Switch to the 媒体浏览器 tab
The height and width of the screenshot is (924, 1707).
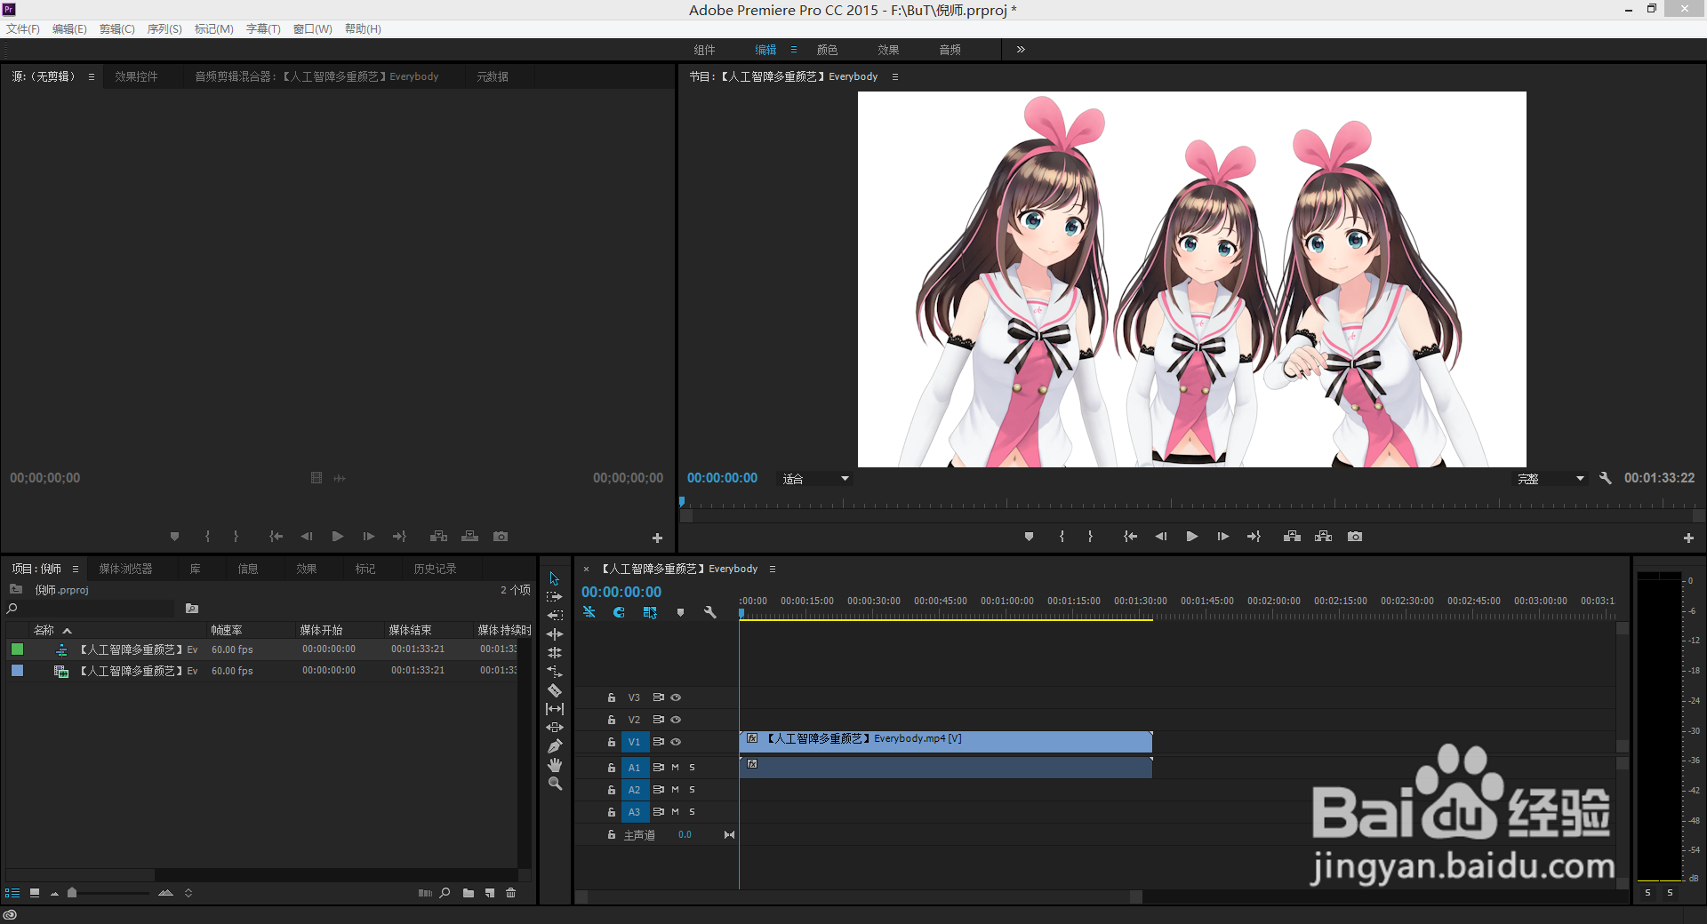point(125,569)
